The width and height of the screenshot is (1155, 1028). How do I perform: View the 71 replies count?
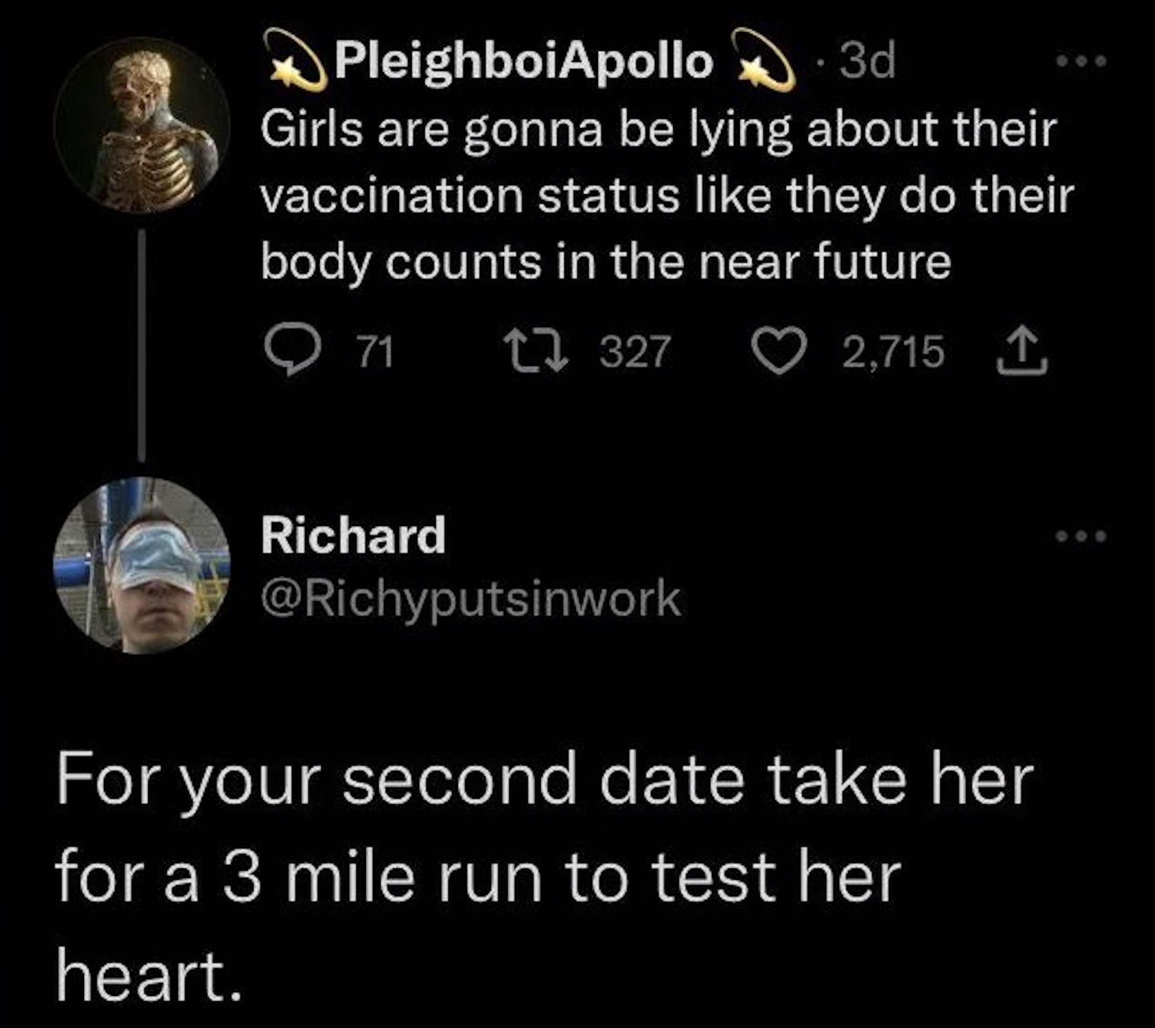coord(376,351)
